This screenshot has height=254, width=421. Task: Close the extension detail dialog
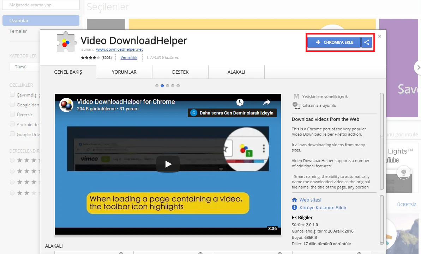(379, 36)
